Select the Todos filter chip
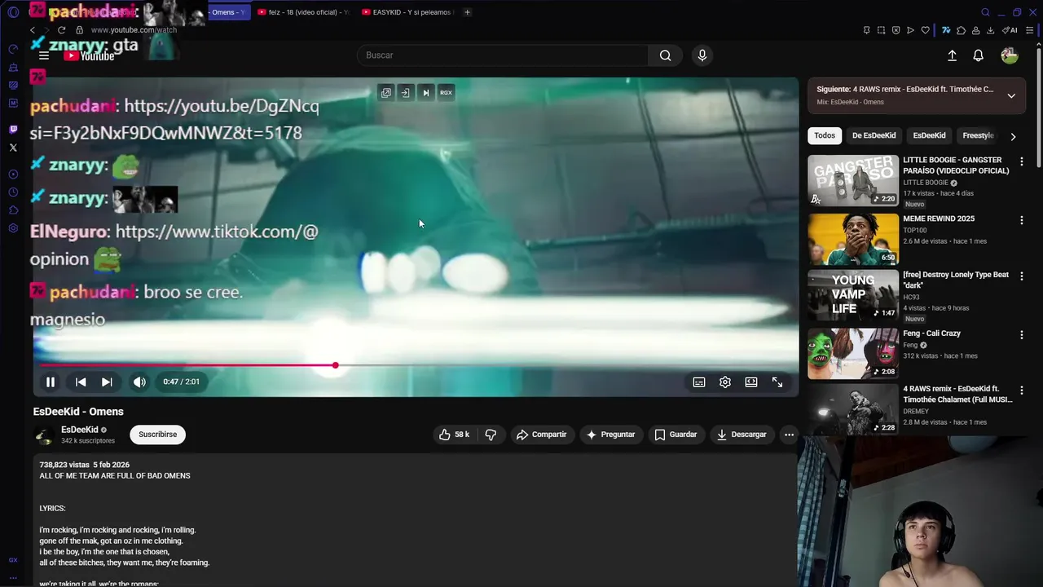The width and height of the screenshot is (1043, 587). click(825, 135)
